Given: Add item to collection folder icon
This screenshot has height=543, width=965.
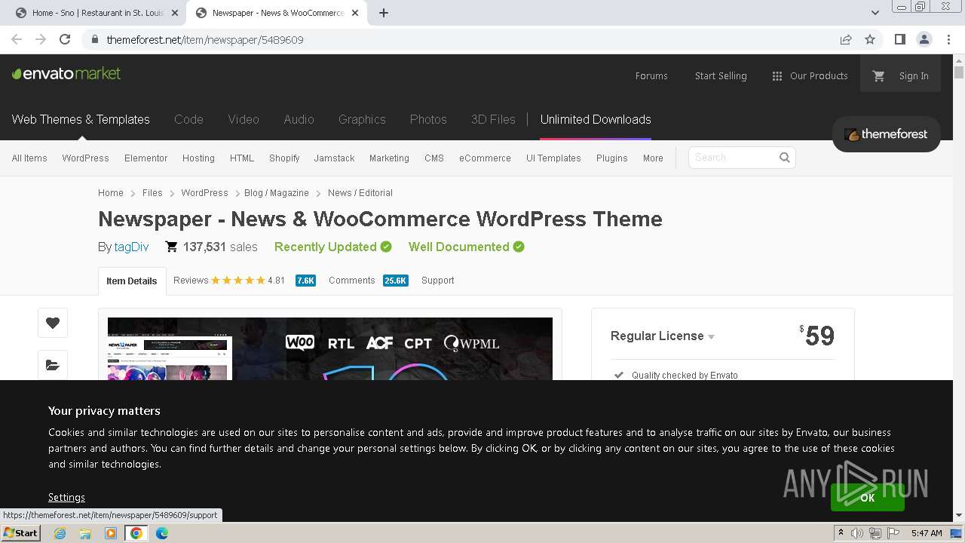Looking at the screenshot, I should 53,365.
